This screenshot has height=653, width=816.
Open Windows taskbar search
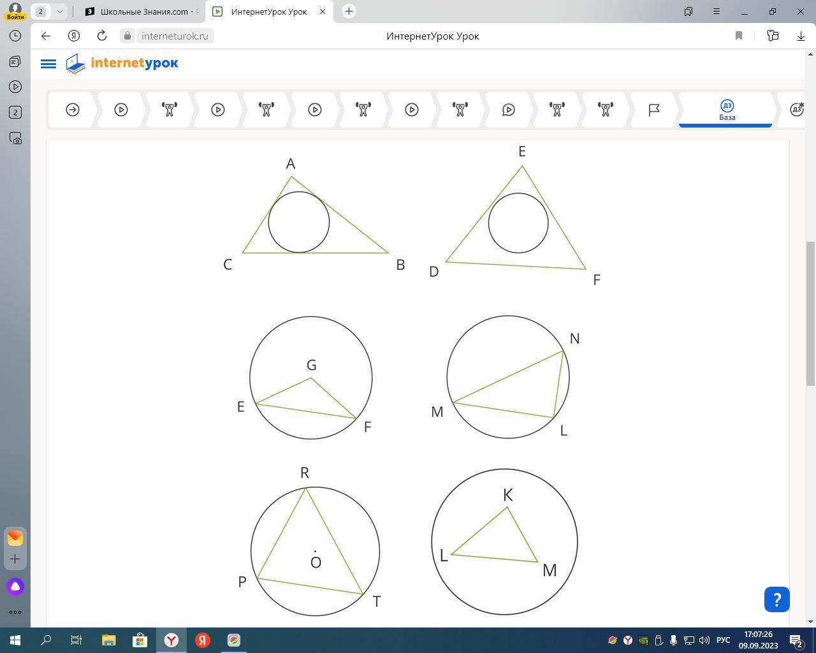[46, 640]
